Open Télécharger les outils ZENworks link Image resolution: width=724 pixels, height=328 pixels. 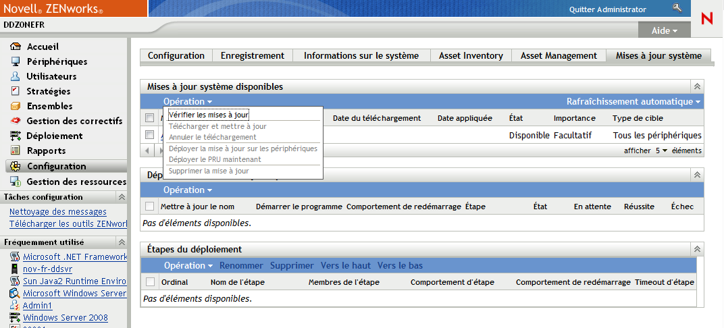(x=68, y=224)
